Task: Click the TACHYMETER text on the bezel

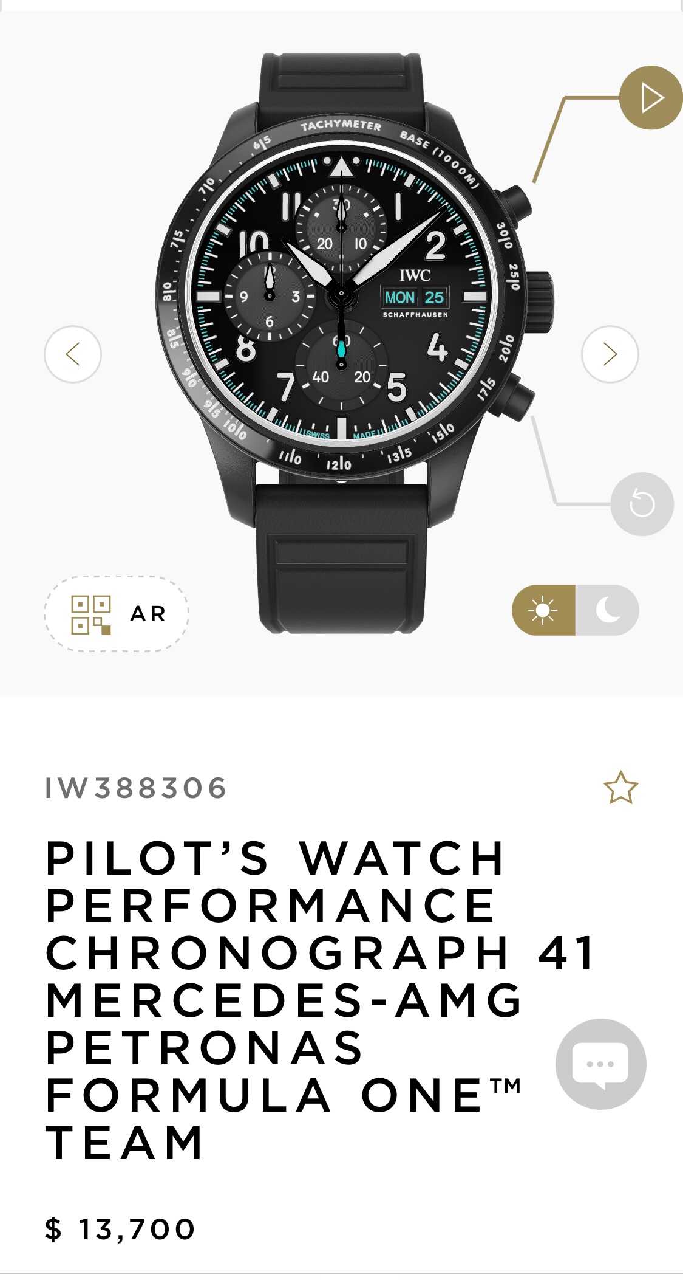Action: click(x=341, y=125)
